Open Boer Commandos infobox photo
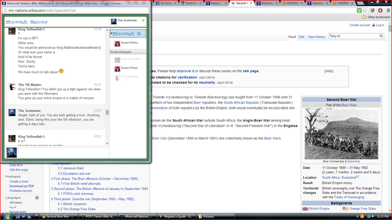The height and width of the screenshot is (220, 392). (x=341, y=134)
